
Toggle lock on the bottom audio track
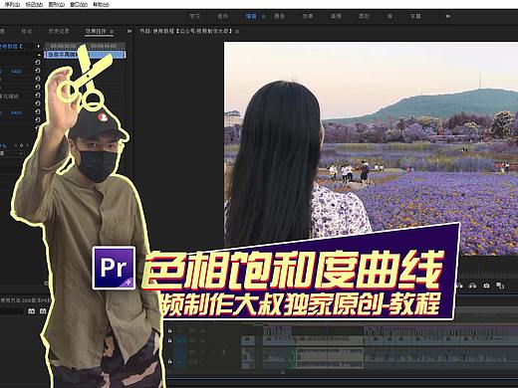[x=170, y=361]
